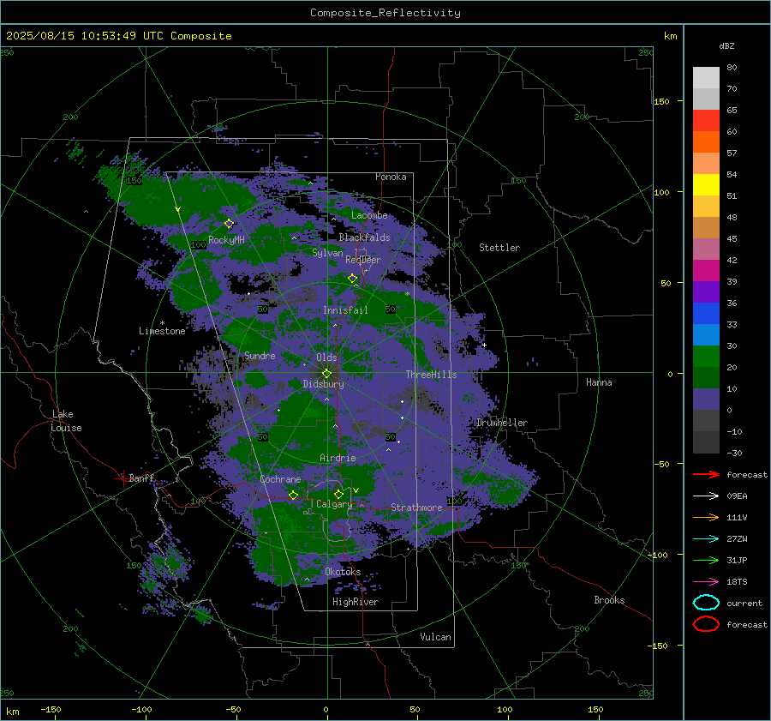Viewport: 771px width, 721px height.
Task: Click the Olds town label
Action: coord(326,357)
